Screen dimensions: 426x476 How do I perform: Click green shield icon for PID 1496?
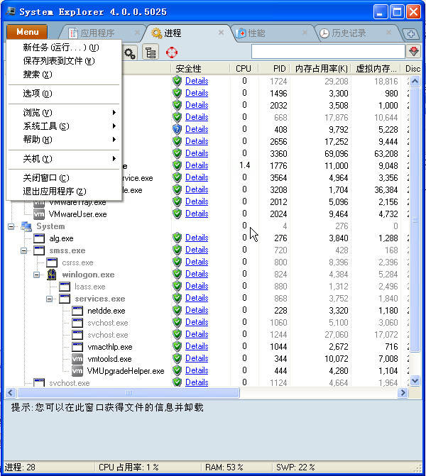point(177,93)
